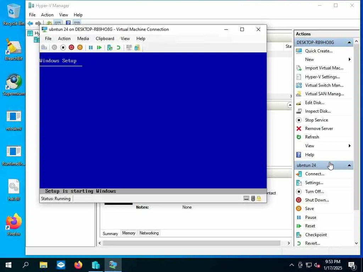Switch to the Summary tab

click(110, 234)
